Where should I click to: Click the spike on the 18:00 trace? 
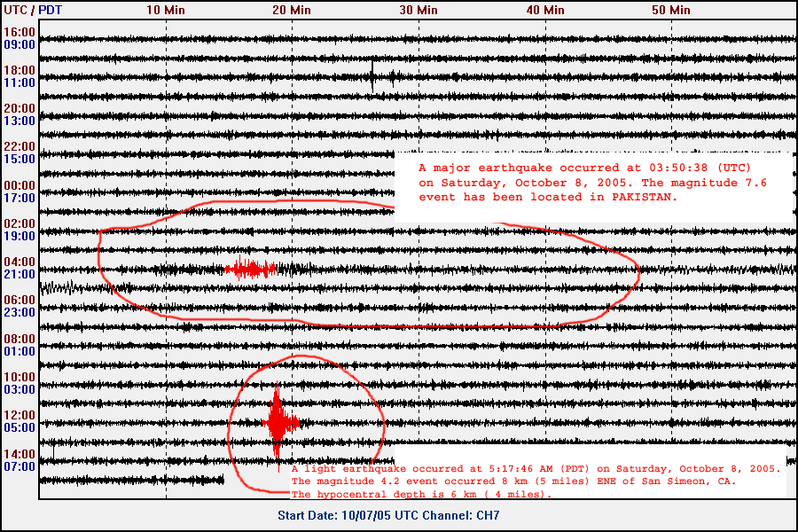click(372, 77)
